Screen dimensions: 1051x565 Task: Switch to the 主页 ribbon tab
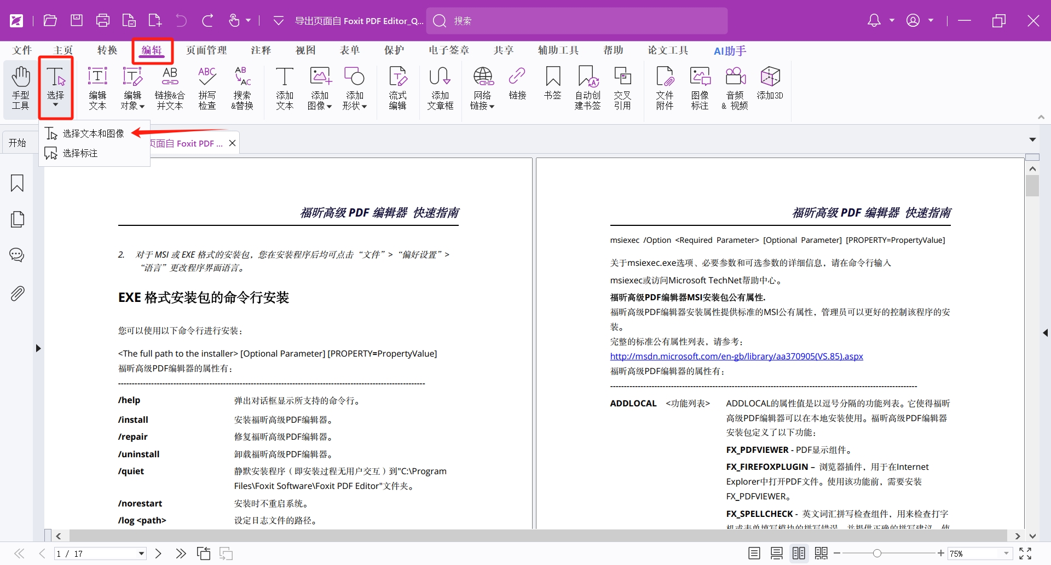coord(63,50)
